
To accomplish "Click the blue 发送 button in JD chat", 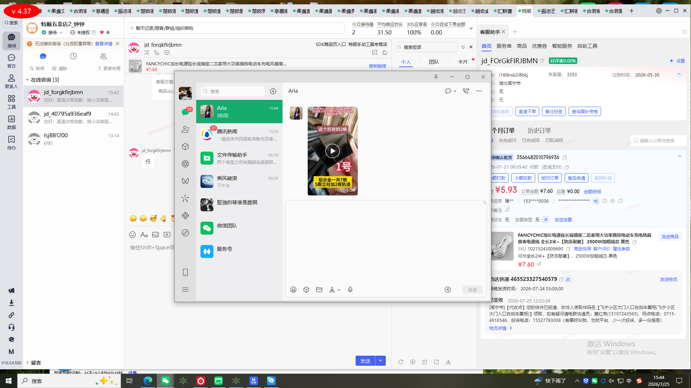I will pyautogui.click(x=365, y=361).
